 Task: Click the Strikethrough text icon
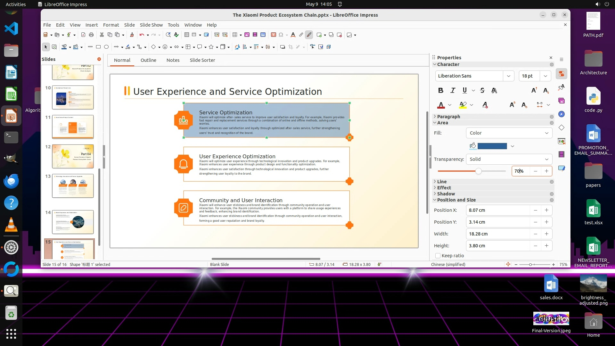[482, 91]
